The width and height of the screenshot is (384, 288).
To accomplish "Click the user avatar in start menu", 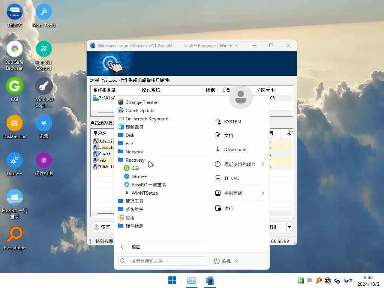I will point(240,97).
